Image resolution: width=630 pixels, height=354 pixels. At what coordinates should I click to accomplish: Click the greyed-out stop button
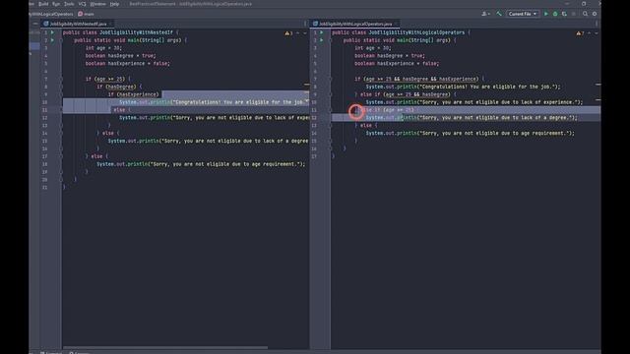pos(573,14)
